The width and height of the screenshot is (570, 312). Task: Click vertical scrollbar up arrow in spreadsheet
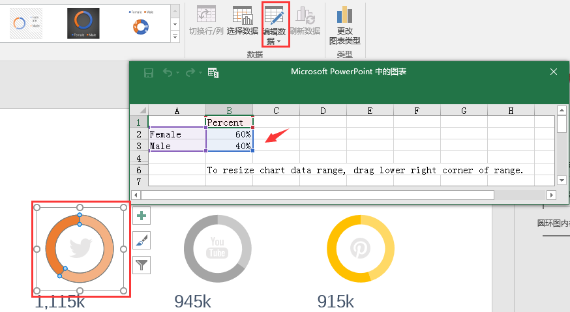tap(562, 110)
